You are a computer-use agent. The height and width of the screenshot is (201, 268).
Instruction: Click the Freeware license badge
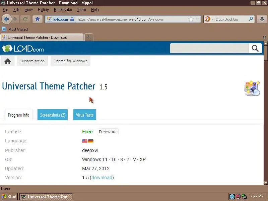click(108, 132)
